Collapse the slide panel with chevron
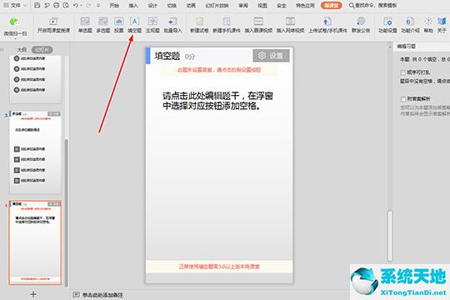 (2, 50)
